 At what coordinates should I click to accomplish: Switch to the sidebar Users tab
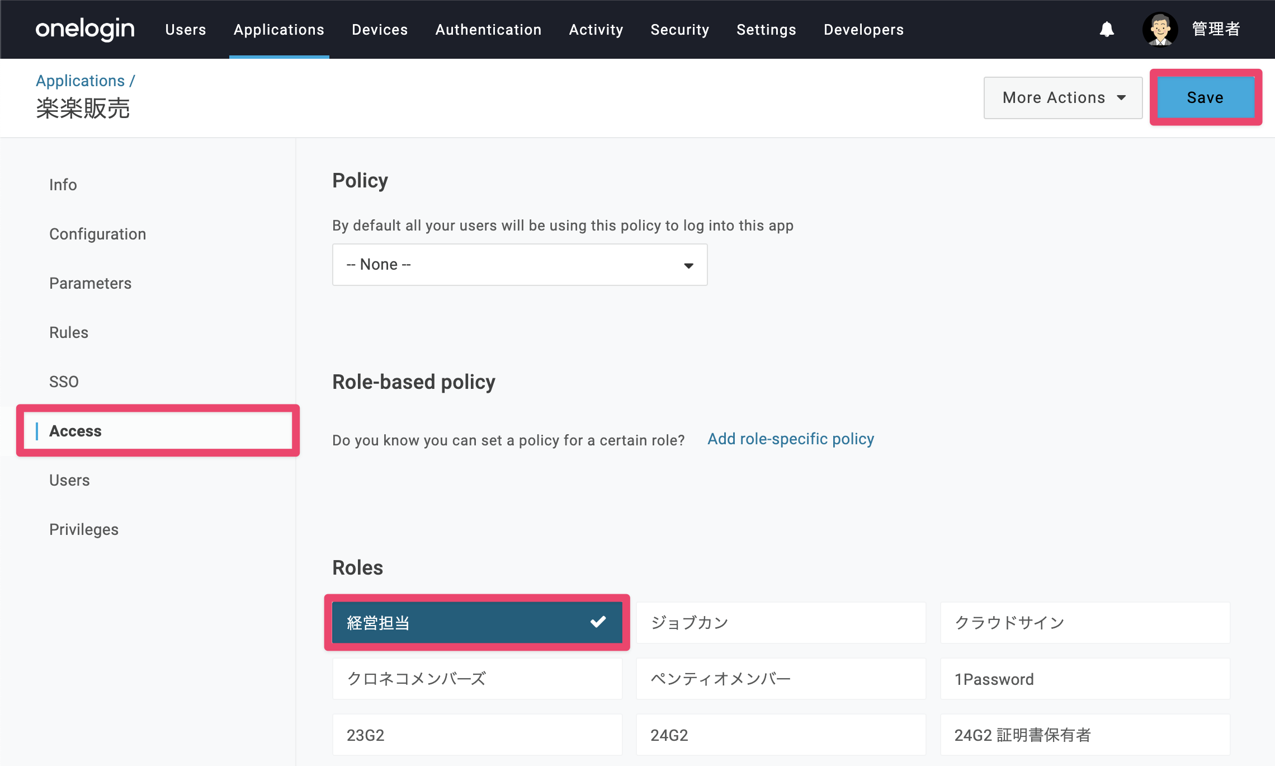click(x=69, y=480)
